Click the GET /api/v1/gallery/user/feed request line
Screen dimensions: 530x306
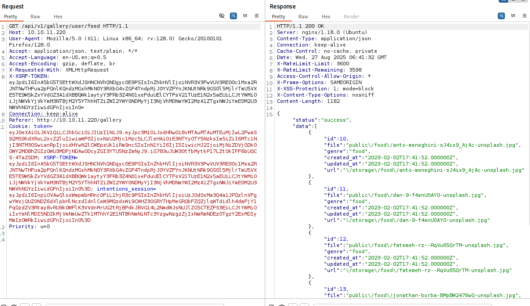[x=68, y=26]
